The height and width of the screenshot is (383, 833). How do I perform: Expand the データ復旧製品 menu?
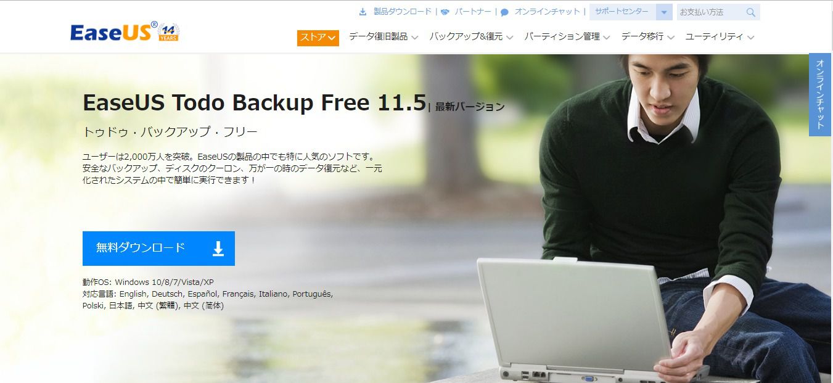[384, 37]
